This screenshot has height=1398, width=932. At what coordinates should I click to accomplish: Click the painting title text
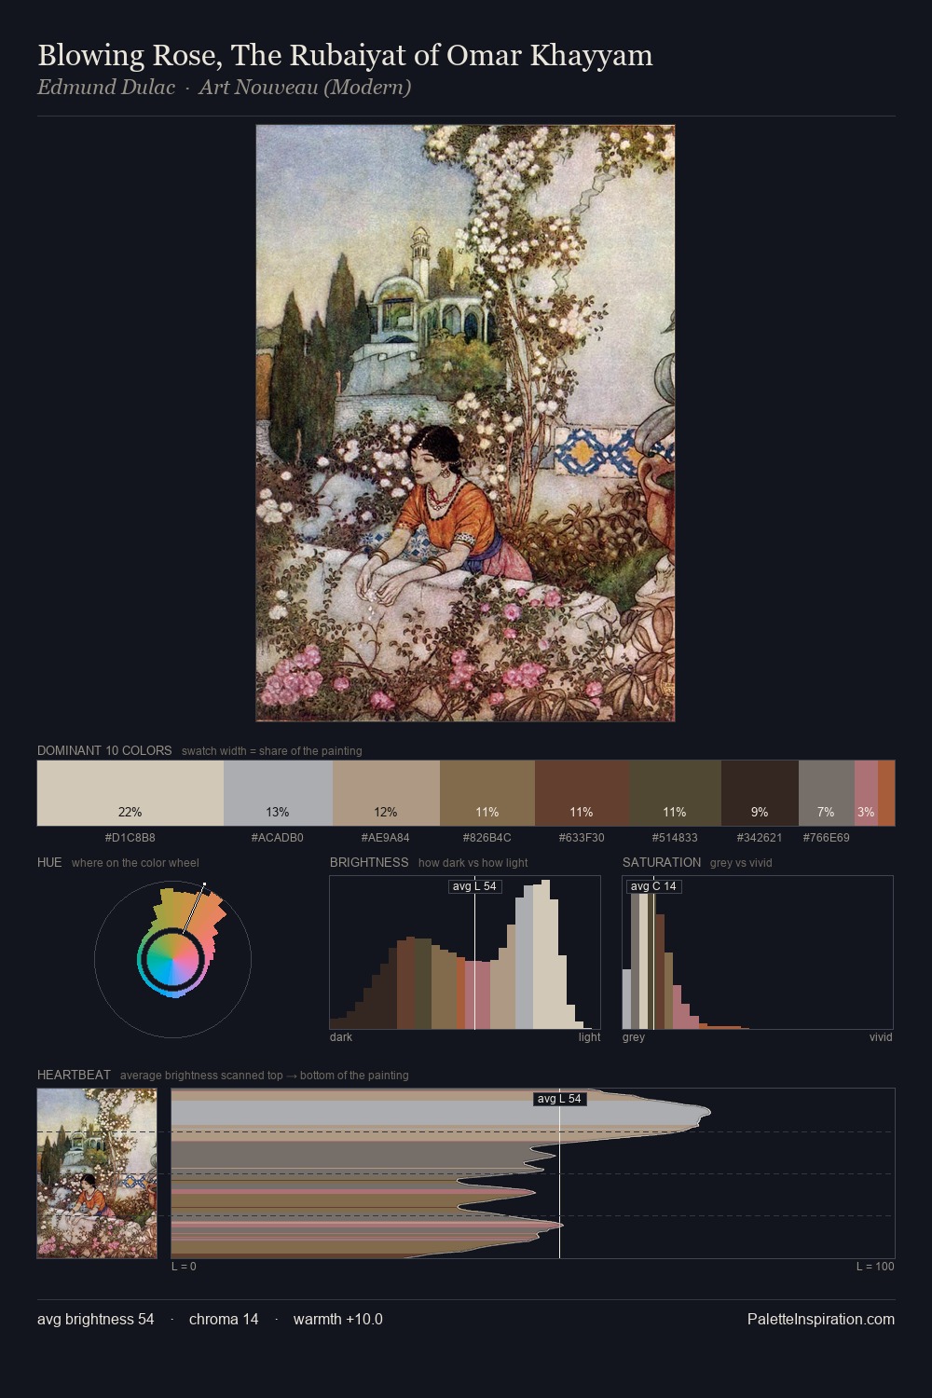[x=345, y=55]
